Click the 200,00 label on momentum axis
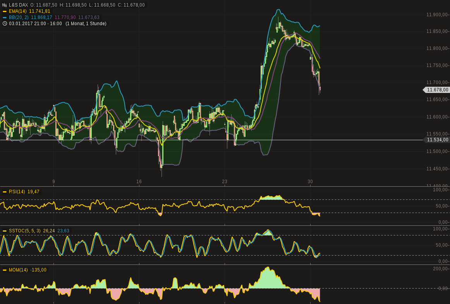 point(441,269)
